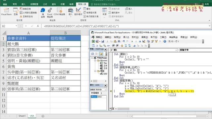This screenshot has height=119, width=212.
Task: Click the Indent icon in the VBA Edit toolbar
Action: (113, 46)
